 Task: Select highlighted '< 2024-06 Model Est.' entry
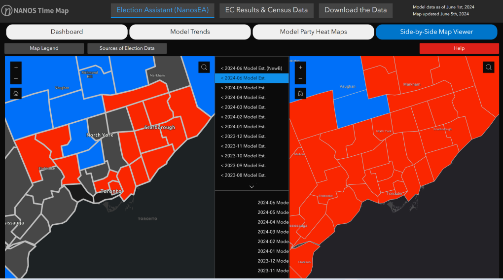pyautogui.click(x=252, y=78)
